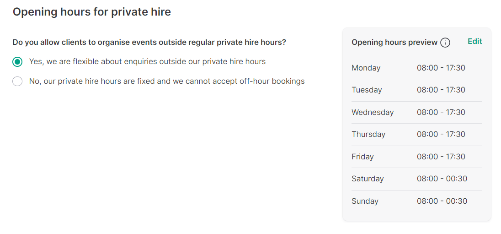Click the Opening hours for private hire heading
Image resolution: width=501 pixels, height=234 pixels.
click(x=92, y=12)
